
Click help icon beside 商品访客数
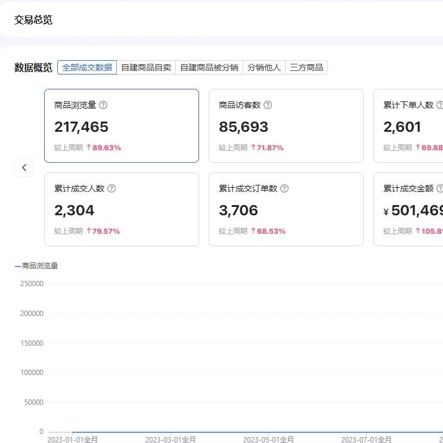pos(268,105)
